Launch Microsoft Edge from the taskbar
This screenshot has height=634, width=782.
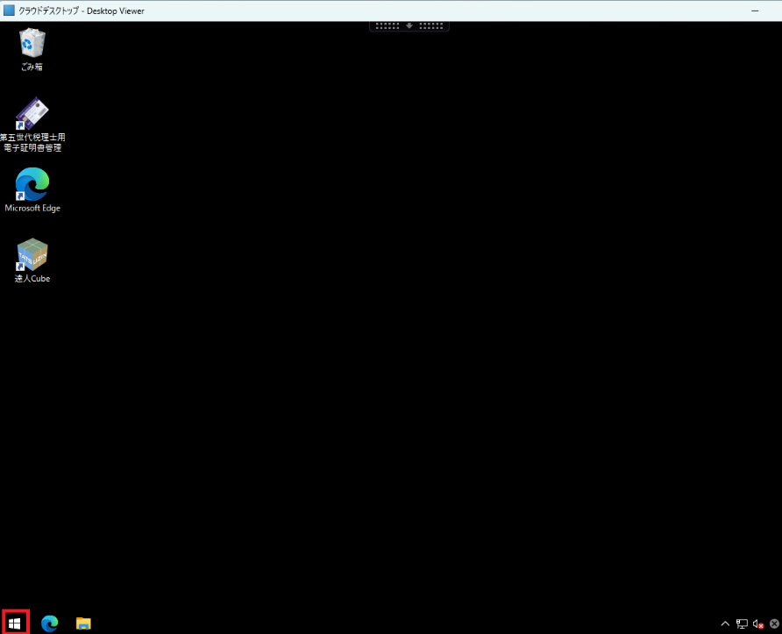tap(50, 623)
